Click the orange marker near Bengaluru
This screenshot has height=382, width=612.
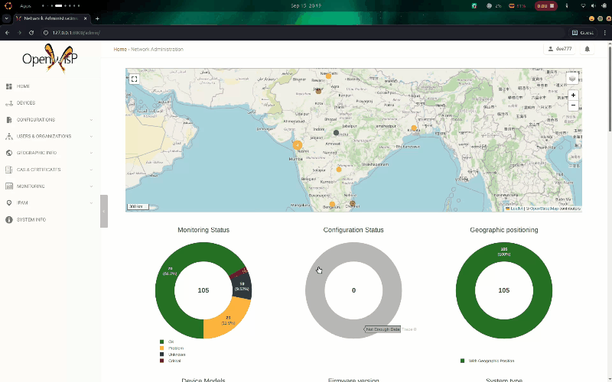[332, 204]
